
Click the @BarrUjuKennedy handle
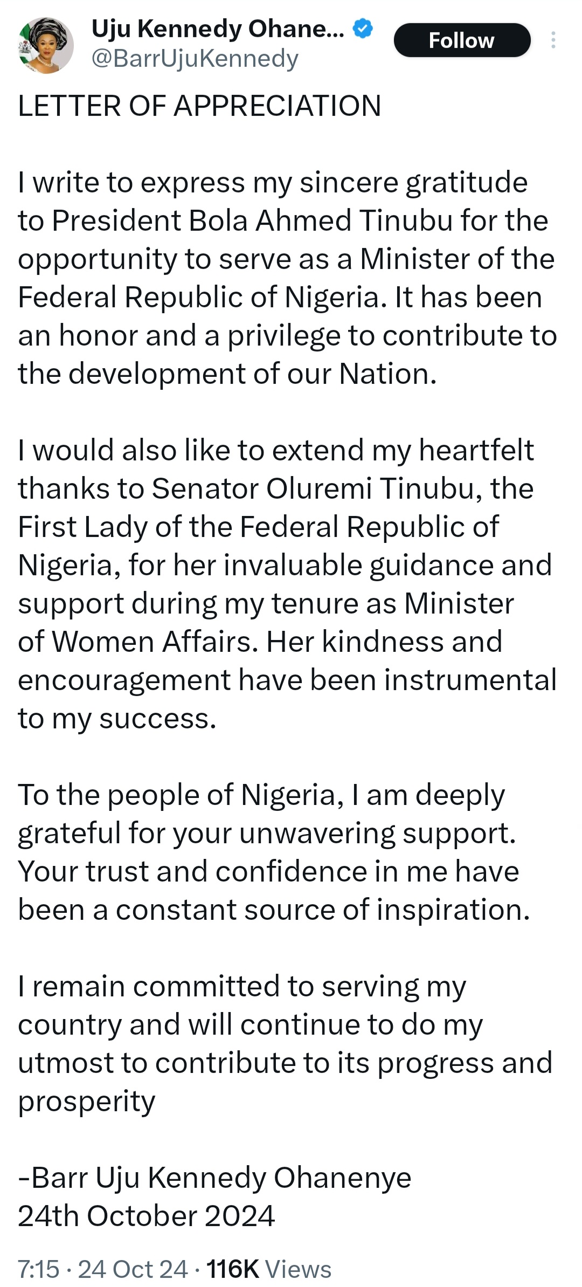pos(195,59)
